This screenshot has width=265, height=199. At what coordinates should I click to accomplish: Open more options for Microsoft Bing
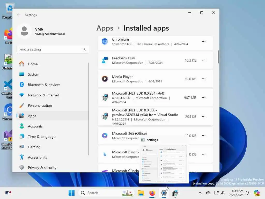click(x=204, y=154)
